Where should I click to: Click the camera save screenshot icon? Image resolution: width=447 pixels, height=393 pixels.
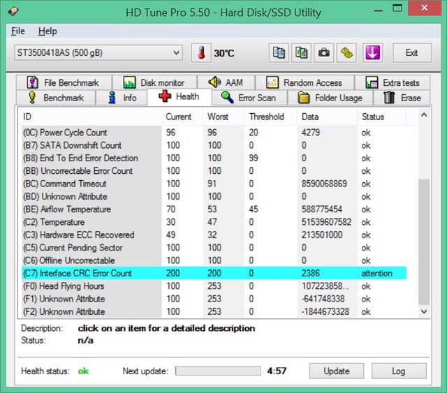coord(323,53)
